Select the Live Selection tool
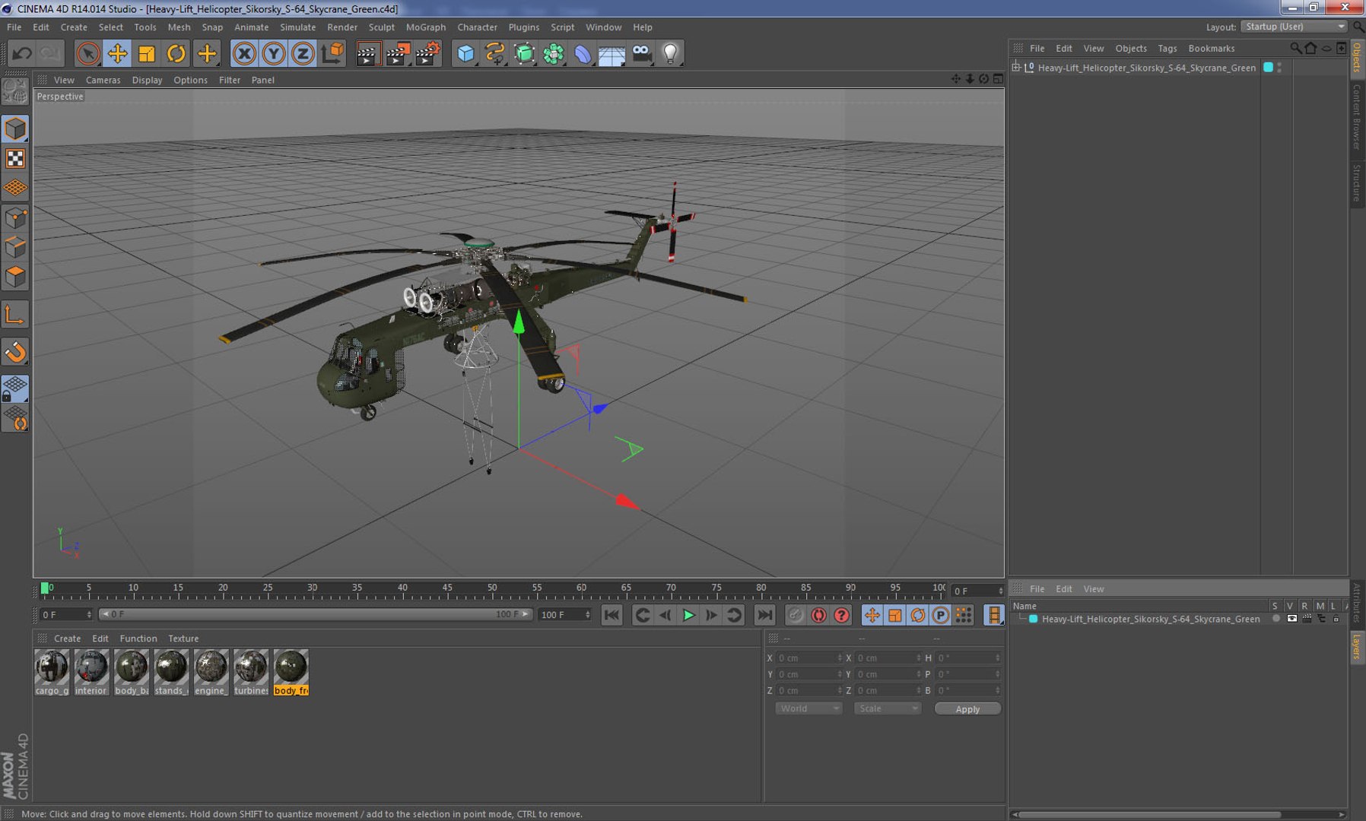 point(88,53)
